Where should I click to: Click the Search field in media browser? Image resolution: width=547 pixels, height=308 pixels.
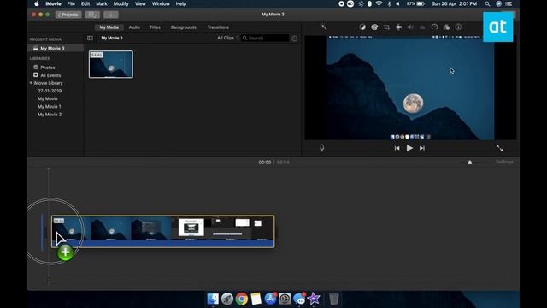(x=265, y=38)
